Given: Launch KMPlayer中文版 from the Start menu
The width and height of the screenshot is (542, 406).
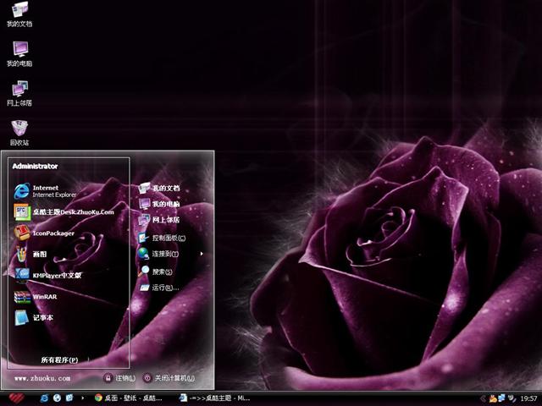Looking at the screenshot, I should click(x=47, y=275).
